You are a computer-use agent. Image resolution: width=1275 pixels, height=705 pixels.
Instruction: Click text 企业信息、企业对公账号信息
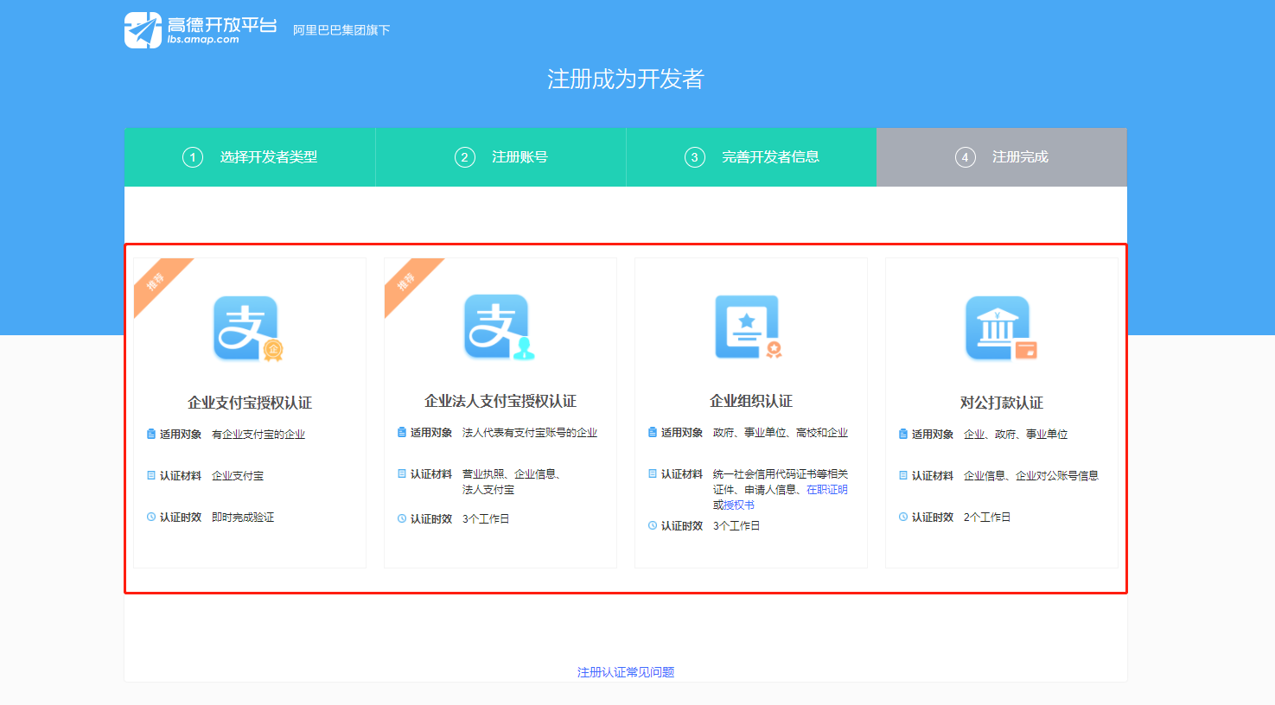(1031, 476)
